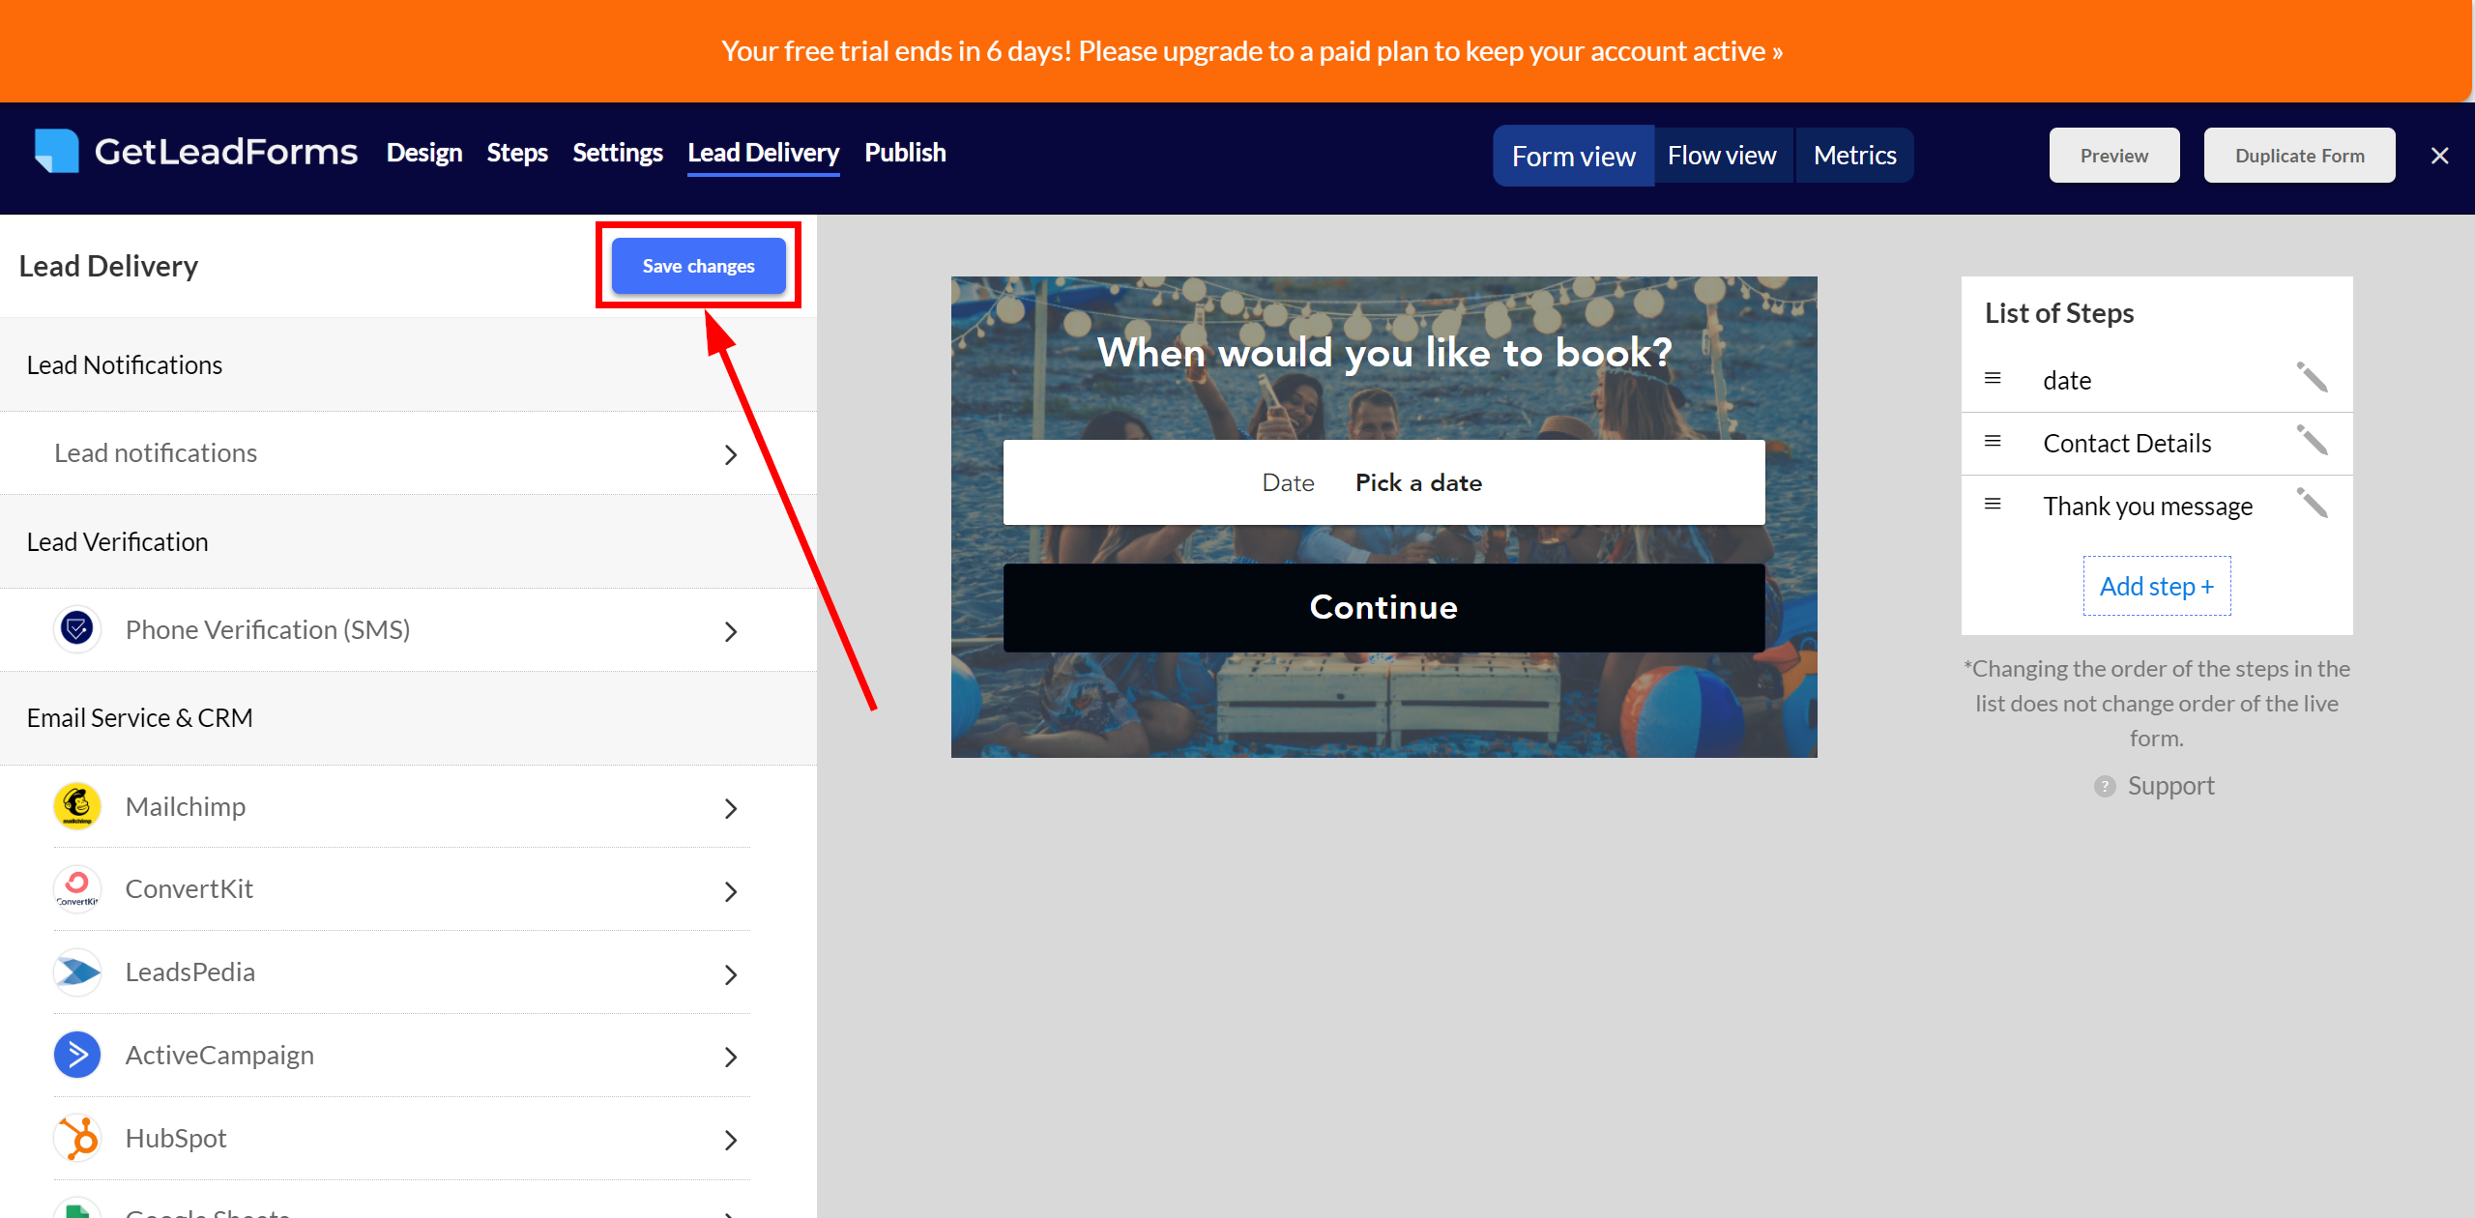Open the Steps tab

click(x=517, y=153)
